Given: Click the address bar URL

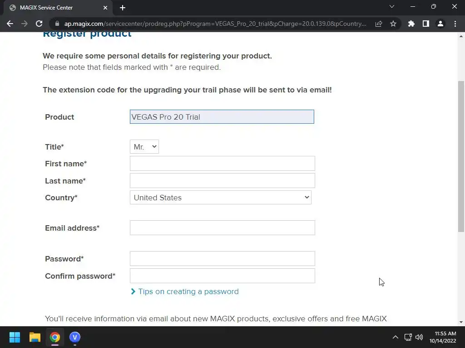Looking at the screenshot, I should click(x=215, y=24).
